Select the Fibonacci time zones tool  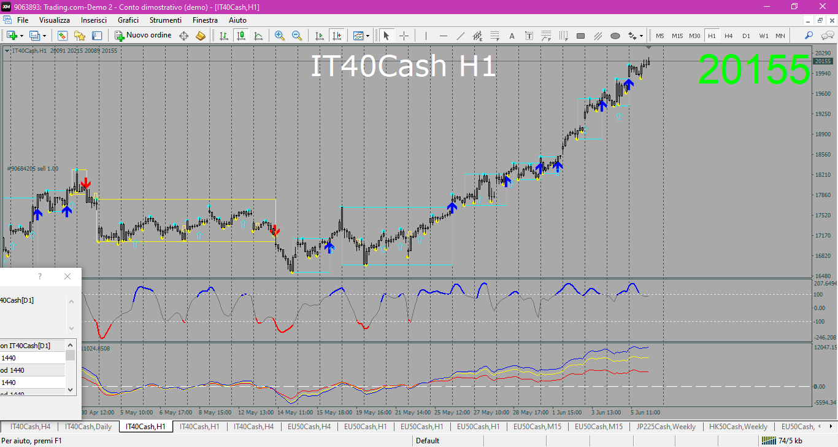pyautogui.click(x=563, y=36)
